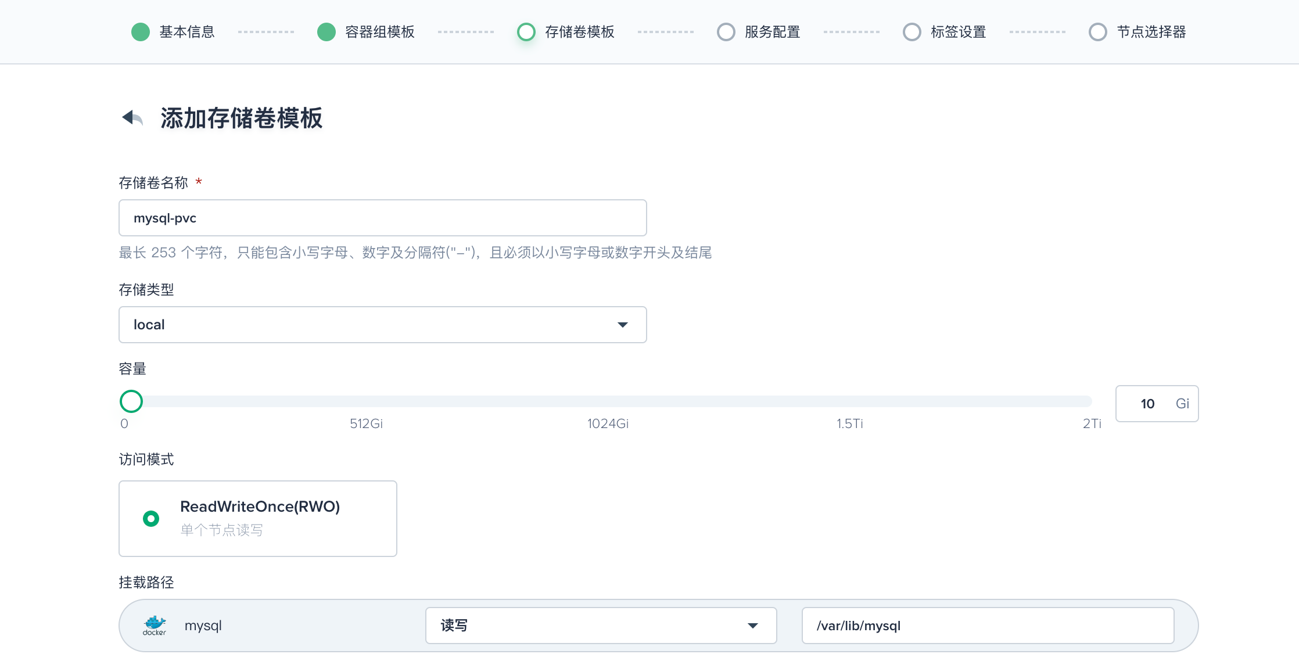
Task: Click the 节点选择器 step label
Action: coord(1151,32)
